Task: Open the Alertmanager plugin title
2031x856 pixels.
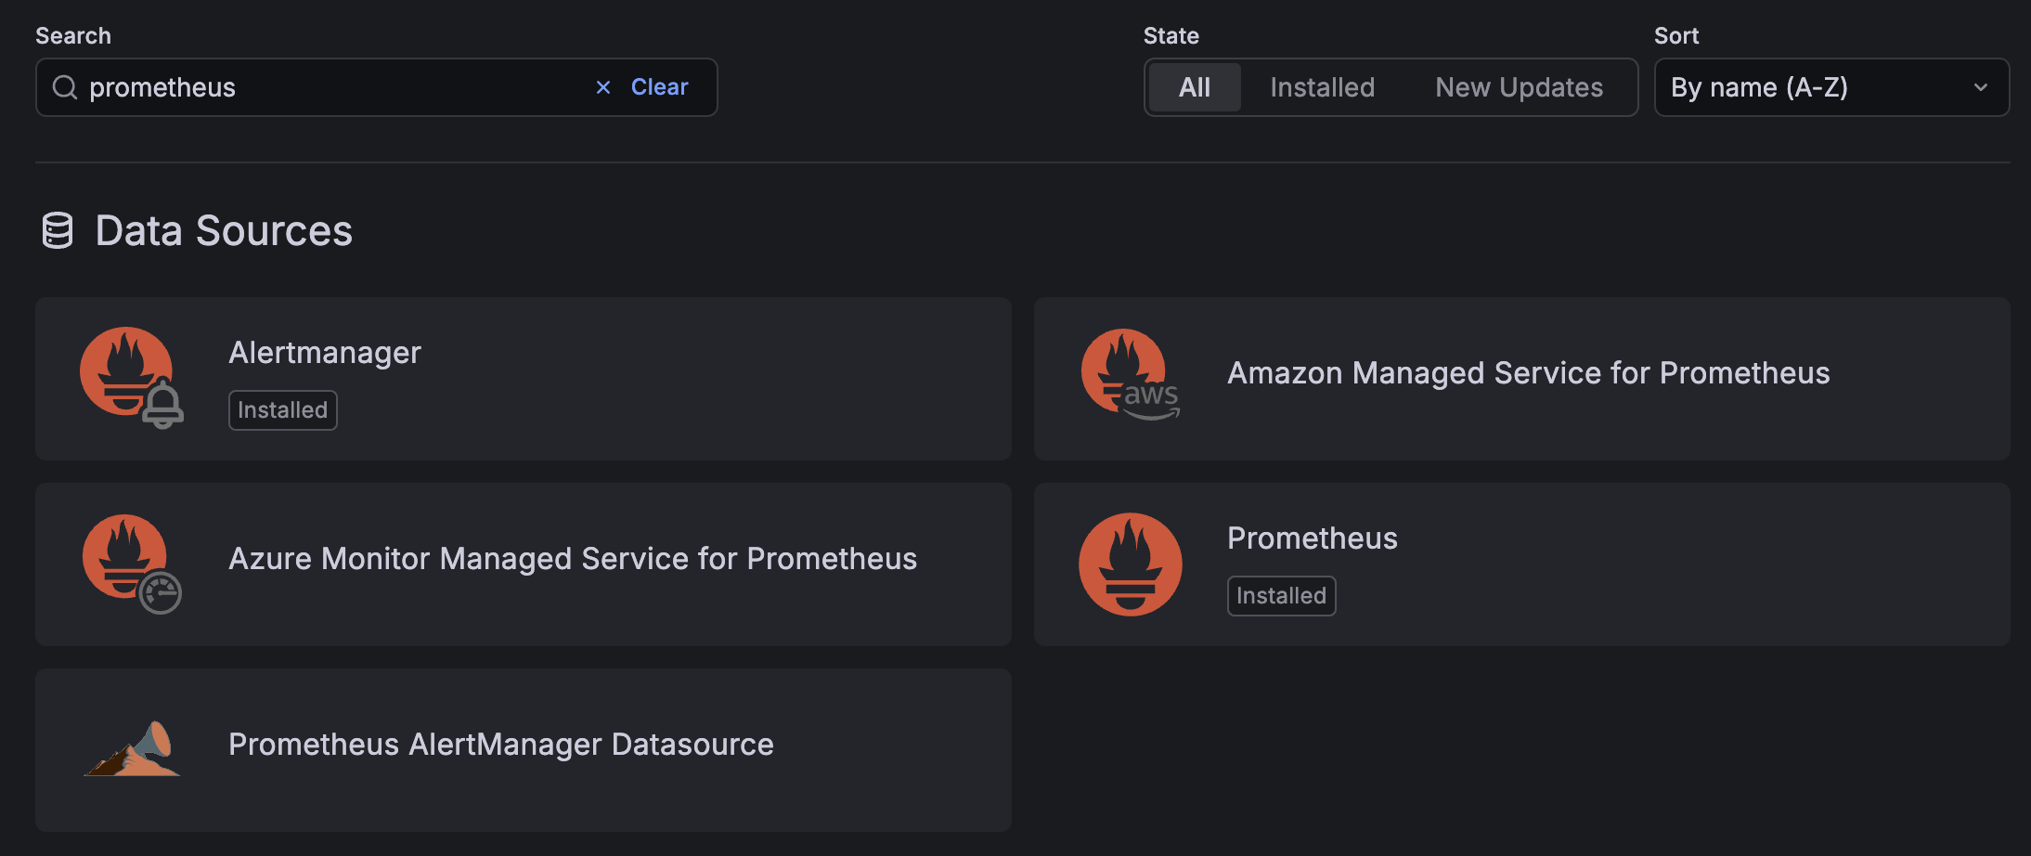Action: point(325,353)
